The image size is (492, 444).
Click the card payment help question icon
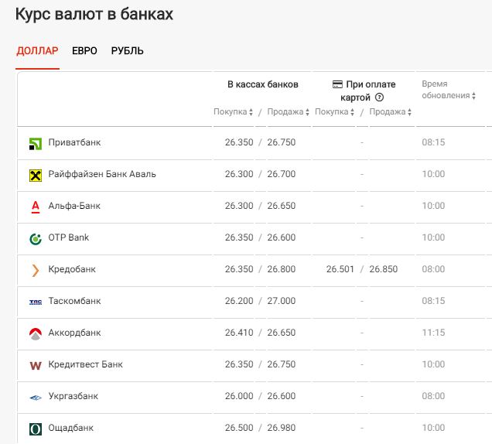coord(379,97)
